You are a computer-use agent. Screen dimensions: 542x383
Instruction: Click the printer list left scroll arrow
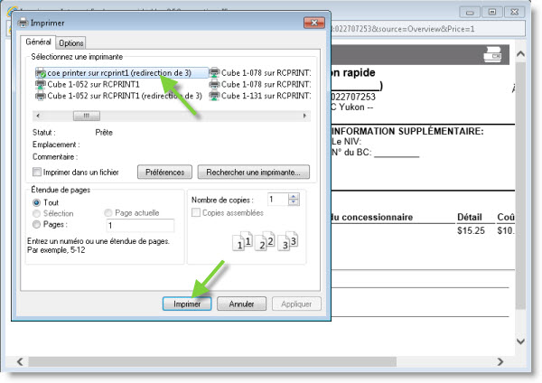click(38, 116)
